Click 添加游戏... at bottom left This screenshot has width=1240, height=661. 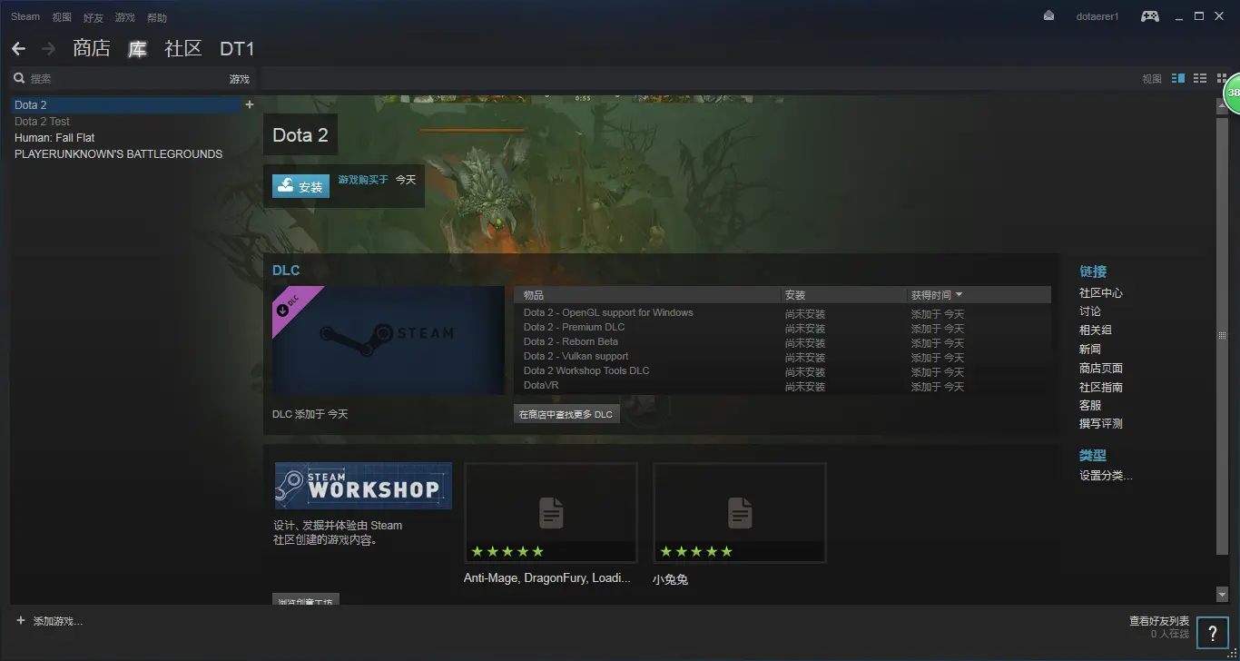57,621
